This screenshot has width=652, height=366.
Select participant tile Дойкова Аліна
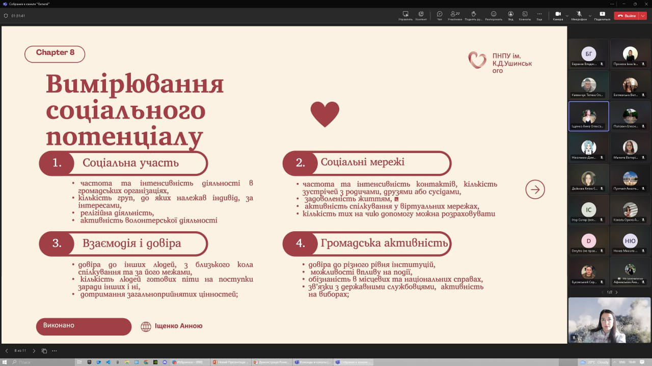click(x=589, y=178)
